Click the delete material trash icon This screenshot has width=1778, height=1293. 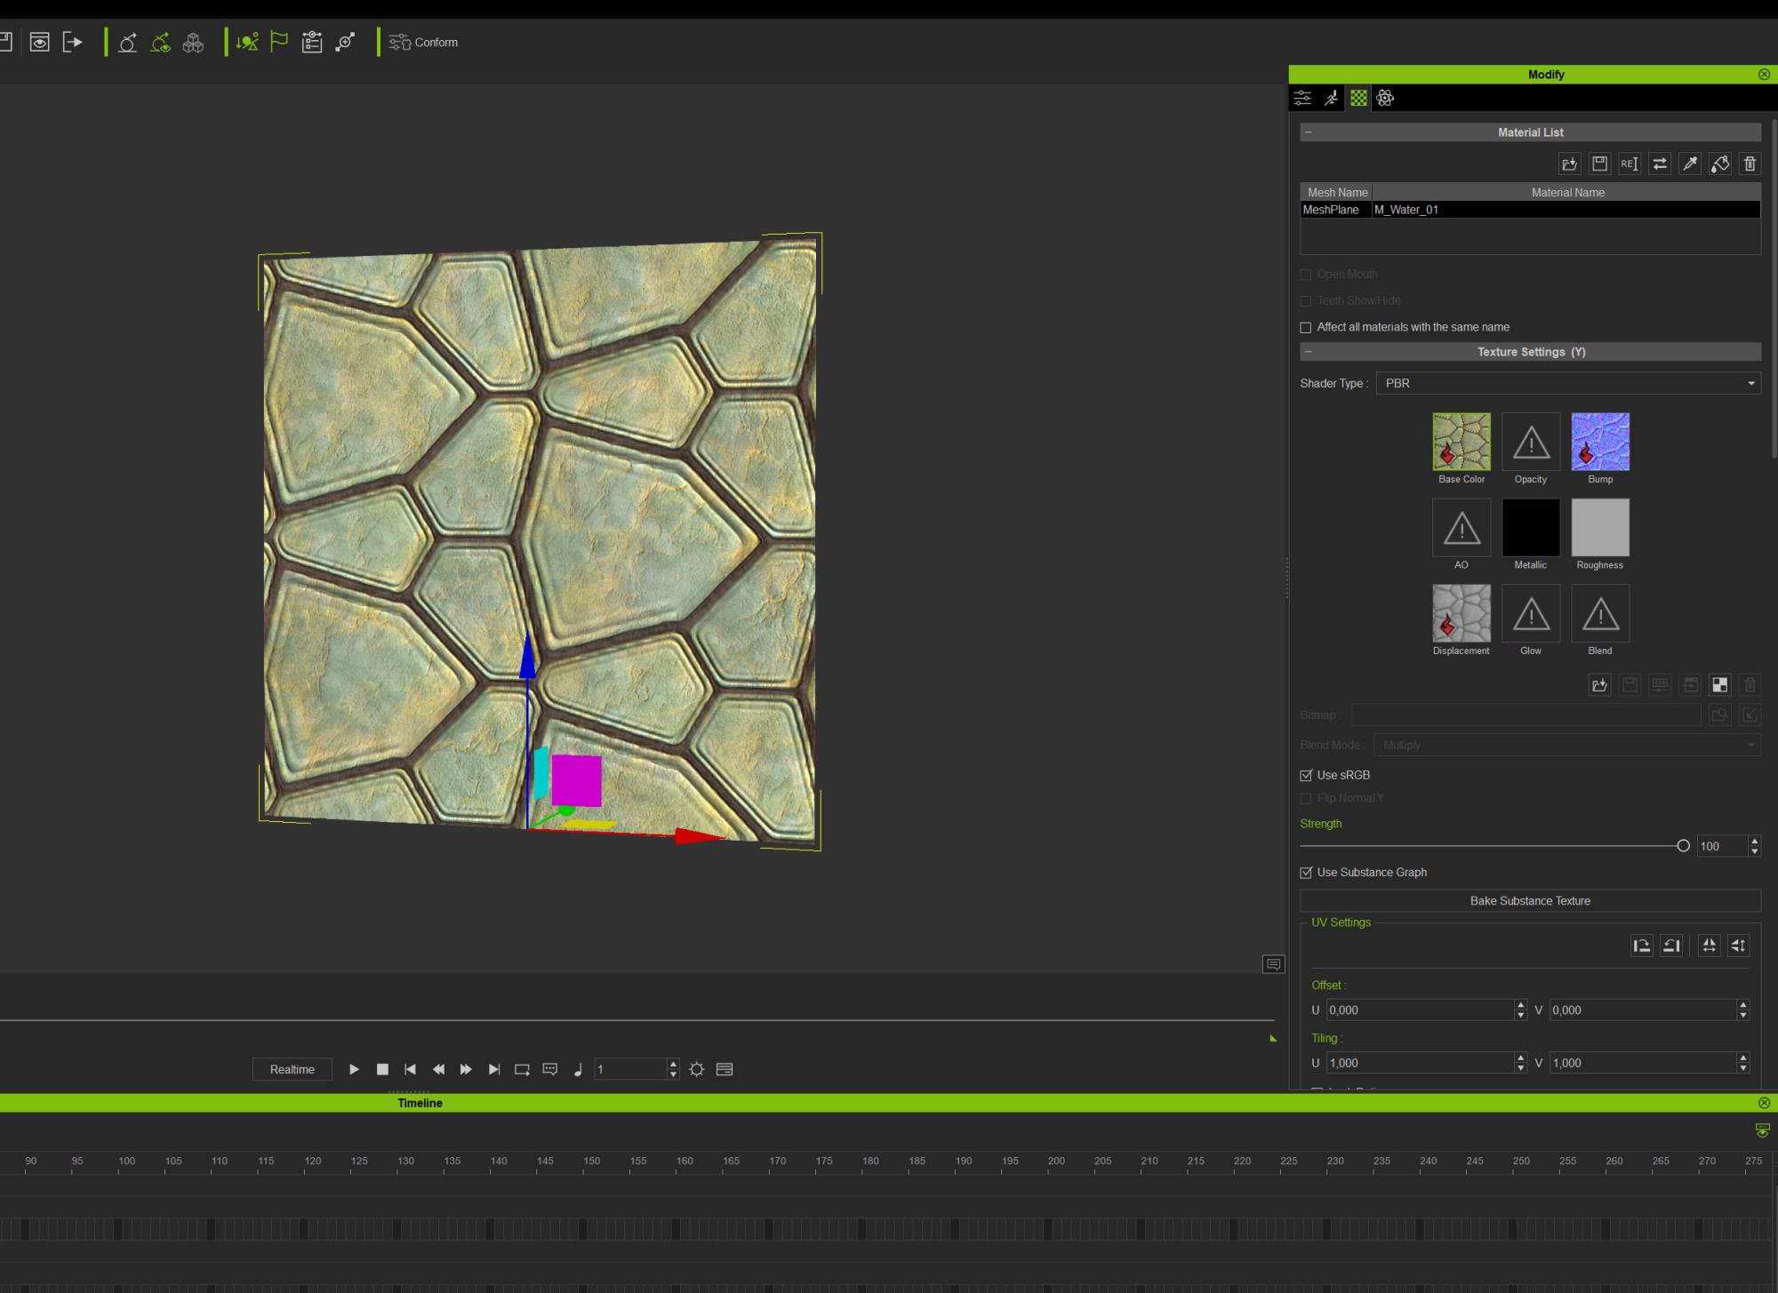click(x=1750, y=164)
